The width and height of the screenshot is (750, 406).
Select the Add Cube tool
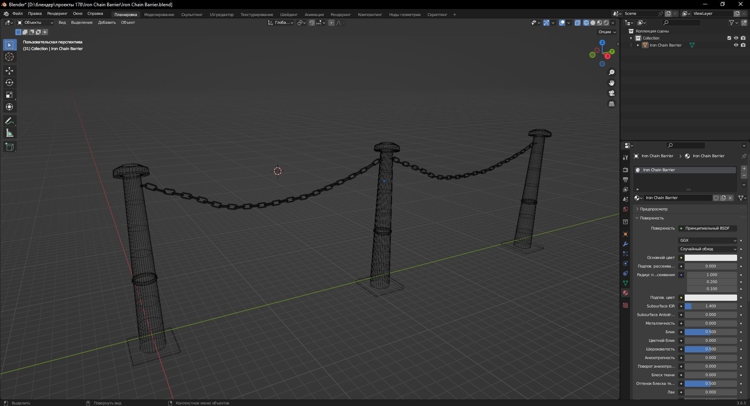9,147
